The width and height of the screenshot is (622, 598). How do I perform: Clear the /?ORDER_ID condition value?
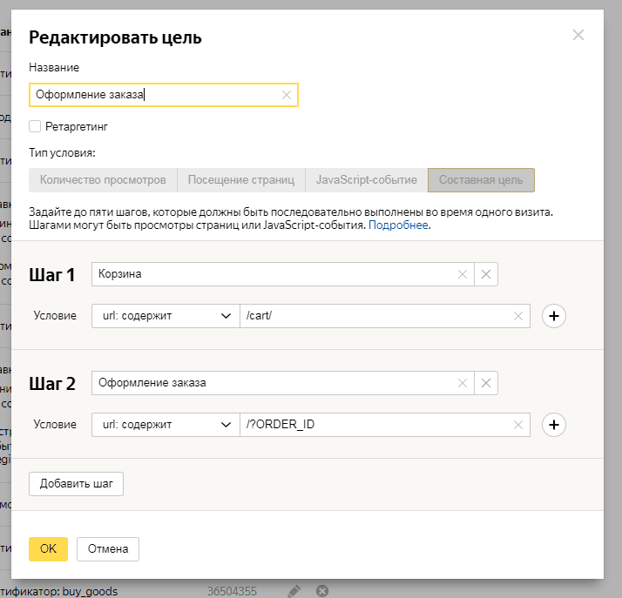518,426
